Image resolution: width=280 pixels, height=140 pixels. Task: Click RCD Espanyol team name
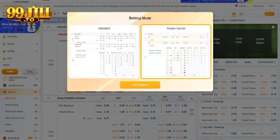[66, 106]
